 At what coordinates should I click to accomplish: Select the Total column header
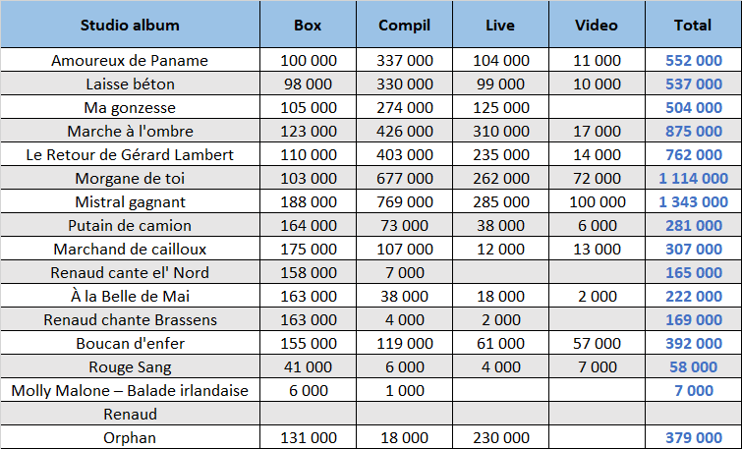pos(693,25)
